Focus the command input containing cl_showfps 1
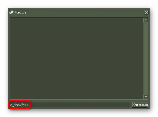Screen dimensions: 158x117 coord(70,105)
